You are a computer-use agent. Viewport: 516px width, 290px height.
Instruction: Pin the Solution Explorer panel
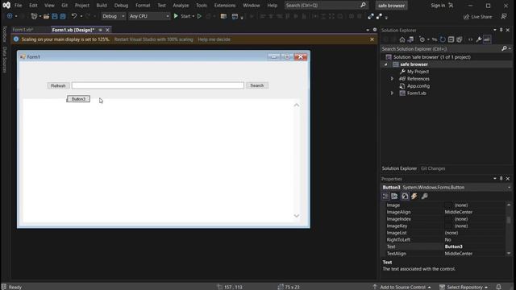[501, 30]
